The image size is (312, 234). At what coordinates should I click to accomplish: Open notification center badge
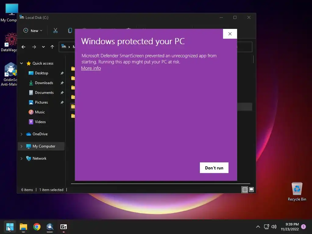pos(303,227)
